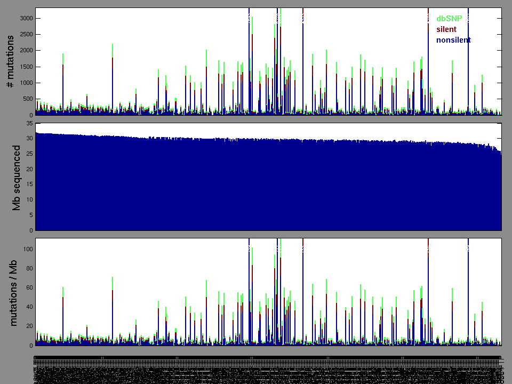The height and width of the screenshot is (384, 512).
Task: Select the 40 tick on mutations/Mb axis
Action: point(28,307)
